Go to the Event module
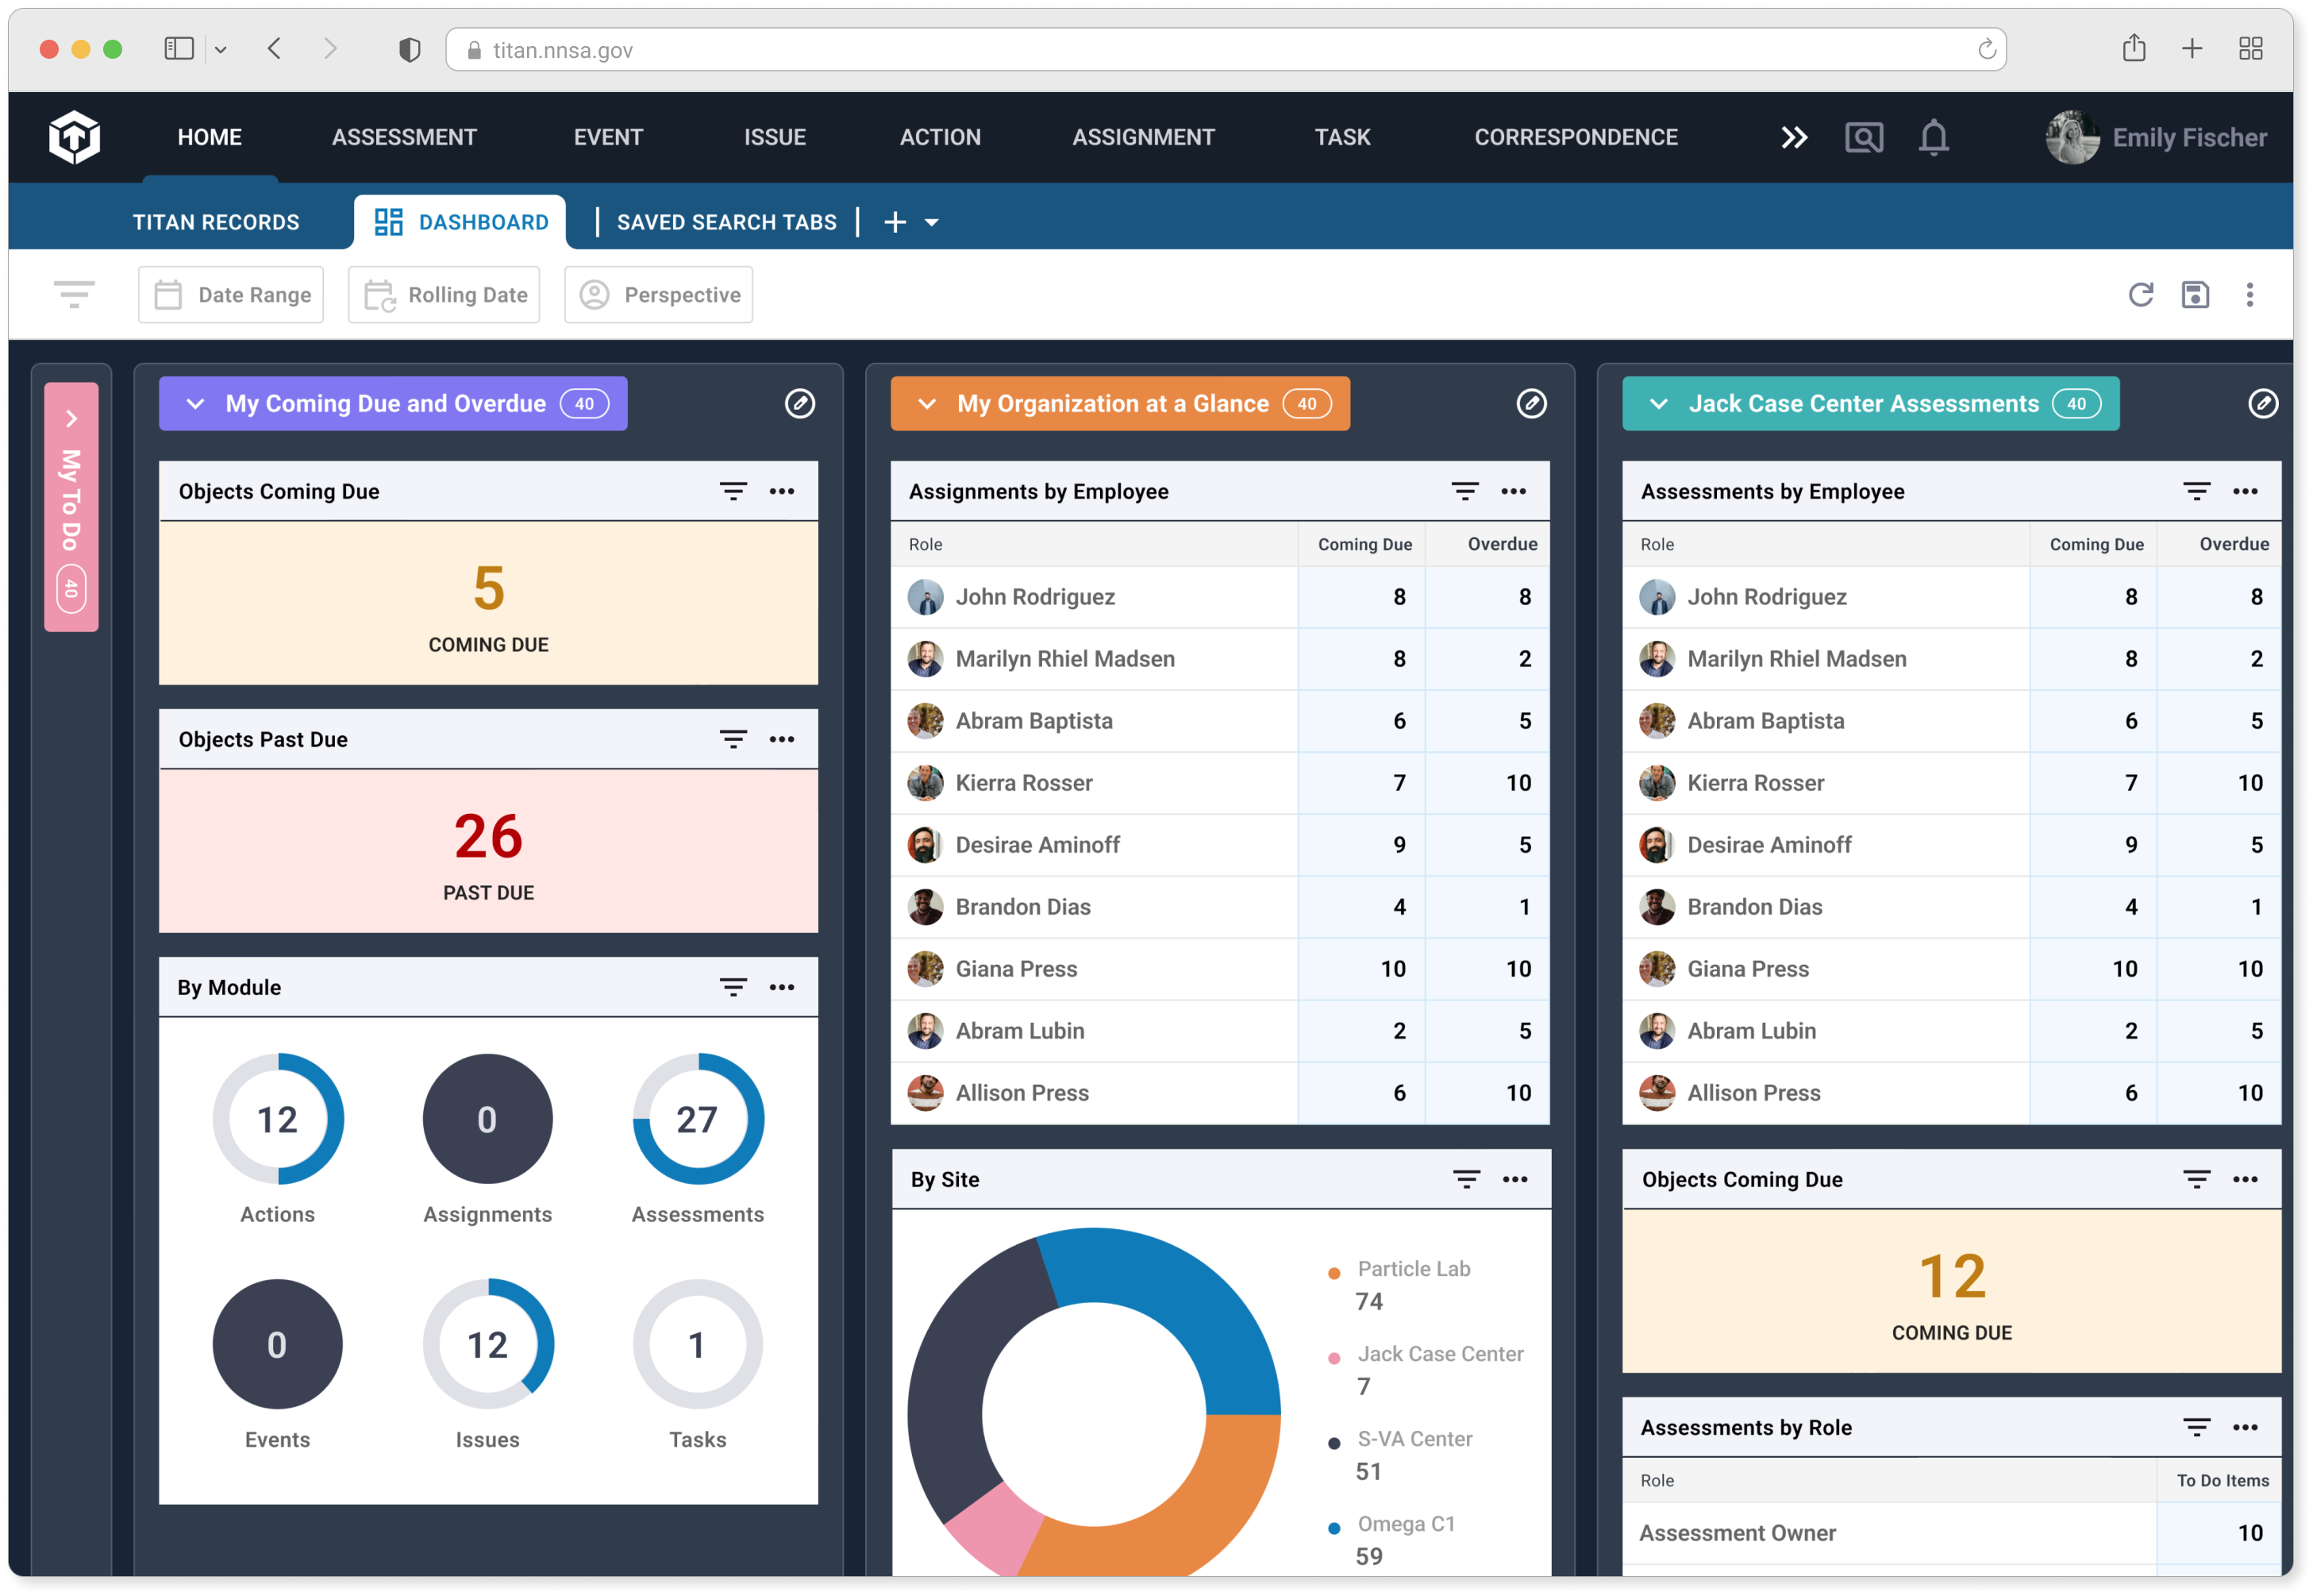This screenshot has height=1596, width=2313. 608,137
